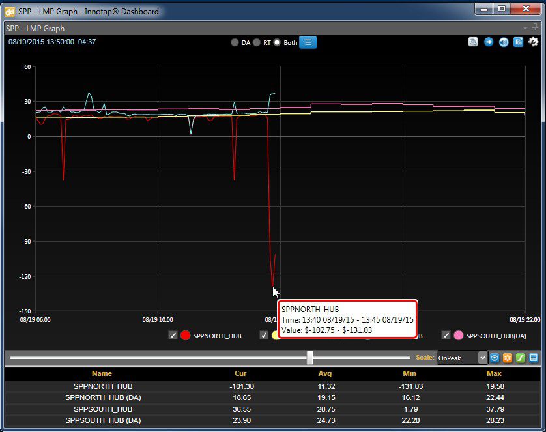Click the green curve line icon

520,358
